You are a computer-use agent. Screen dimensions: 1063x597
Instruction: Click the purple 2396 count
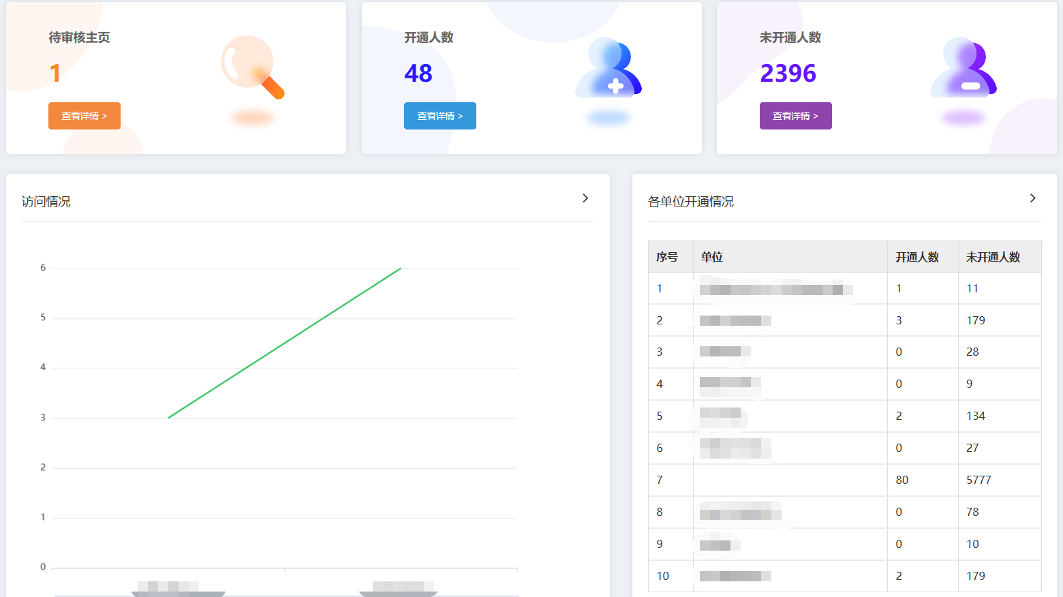tap(788, 73)
